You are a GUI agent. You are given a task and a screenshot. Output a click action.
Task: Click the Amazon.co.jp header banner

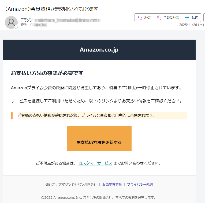[99, 50]
